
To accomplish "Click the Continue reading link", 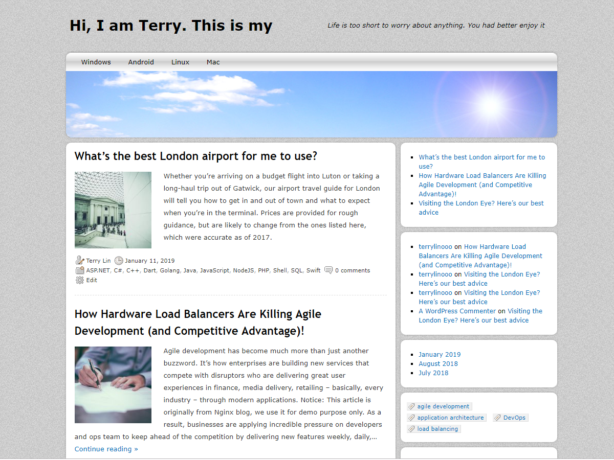I will pyautogui.click(x=106, y=449).
